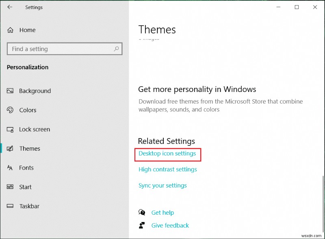The image size is (325, 239).
Task: Click the Background image icon in sidebar
Action: tap(10, 91)
